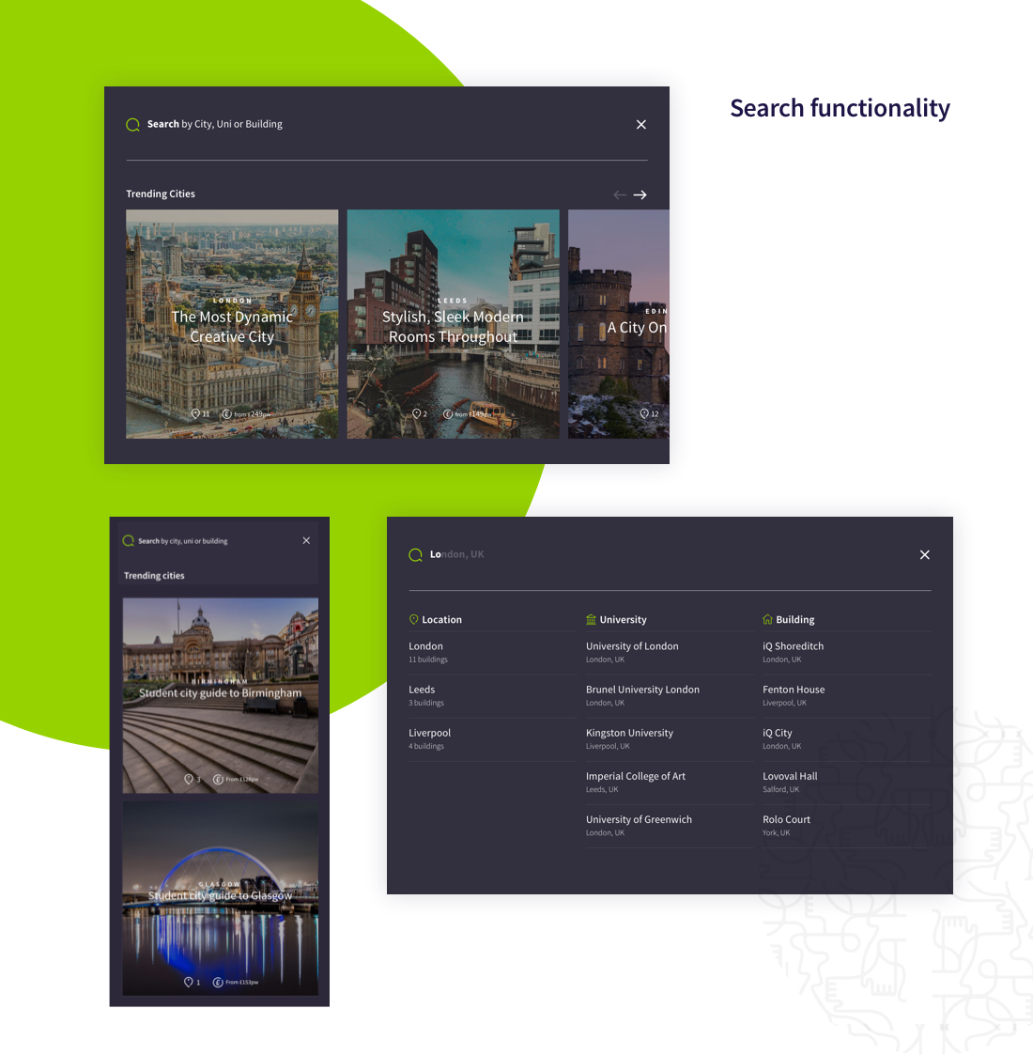Select University of London result

tap(670, 653)
